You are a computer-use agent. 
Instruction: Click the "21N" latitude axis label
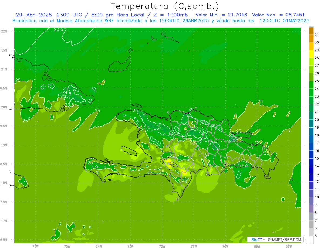[4, 69]
